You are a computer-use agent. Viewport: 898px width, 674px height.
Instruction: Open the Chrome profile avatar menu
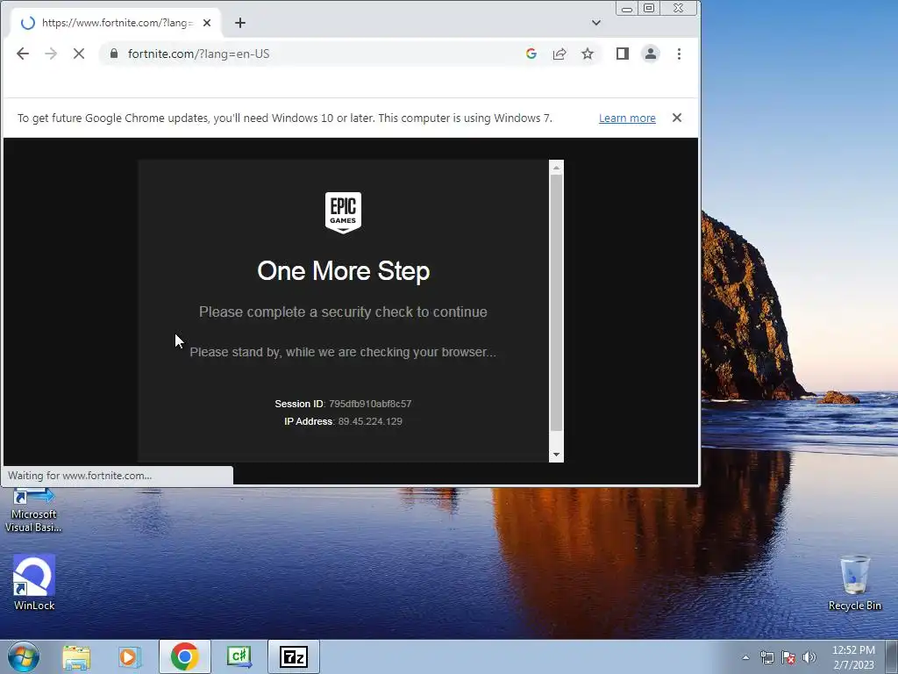coord(651,54)
